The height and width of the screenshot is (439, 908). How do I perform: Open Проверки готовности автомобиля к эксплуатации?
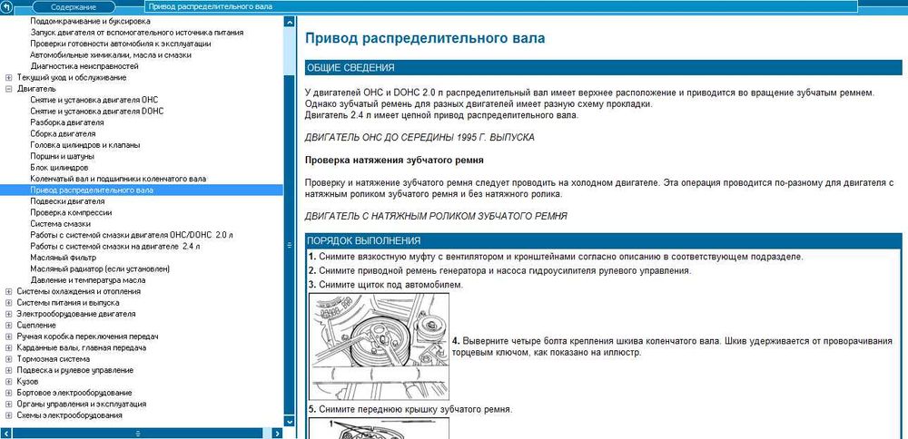click(121, 44)
